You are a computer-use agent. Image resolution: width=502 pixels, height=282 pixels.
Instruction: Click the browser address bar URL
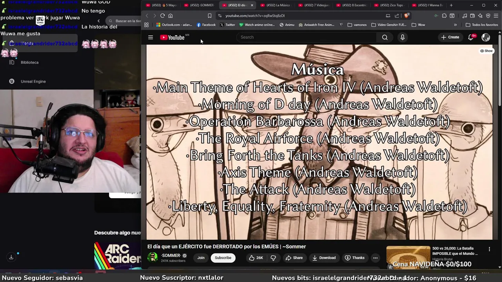pos(255,16)
